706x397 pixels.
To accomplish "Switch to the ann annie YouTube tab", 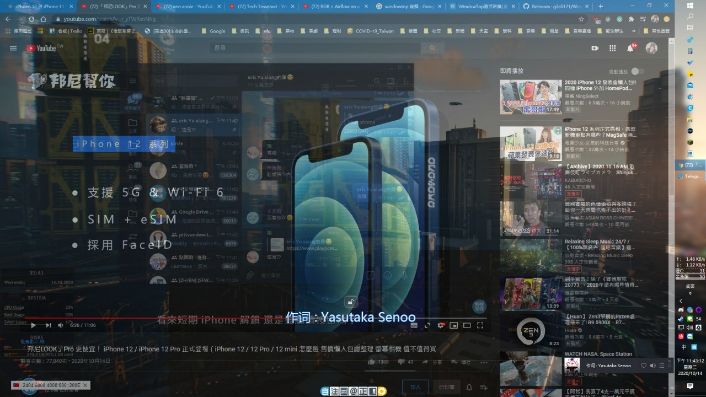I will [x=185, y=6].
